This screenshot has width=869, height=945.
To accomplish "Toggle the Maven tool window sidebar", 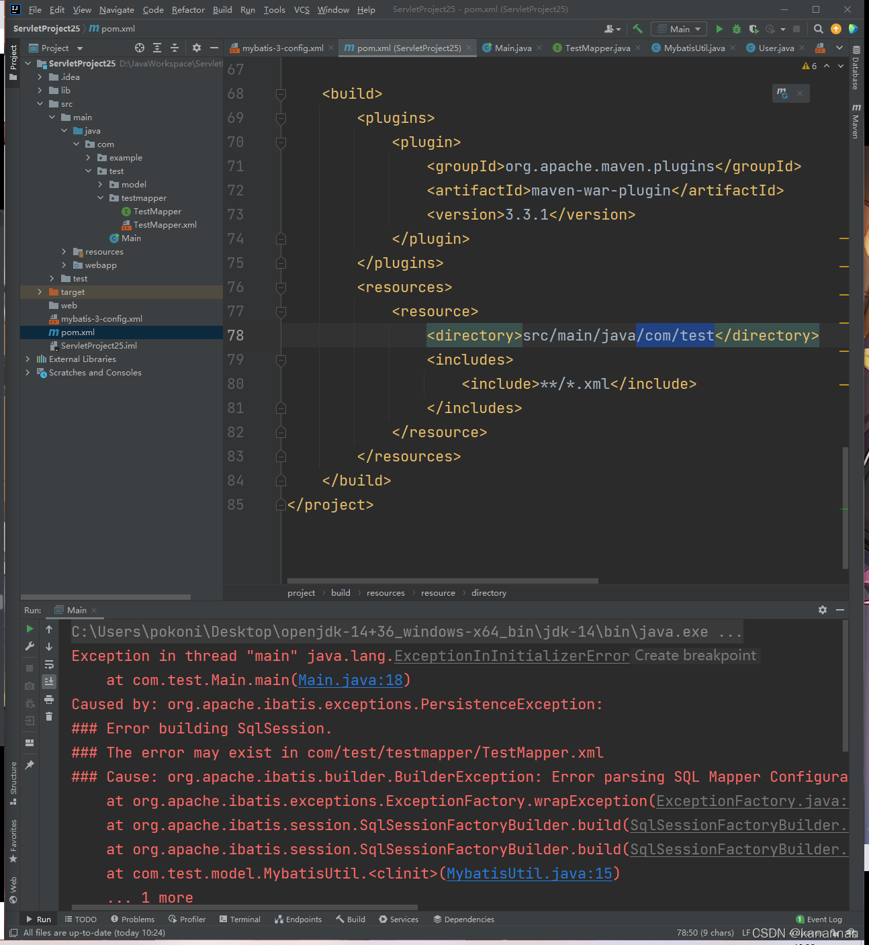I will tap(856, 121).
